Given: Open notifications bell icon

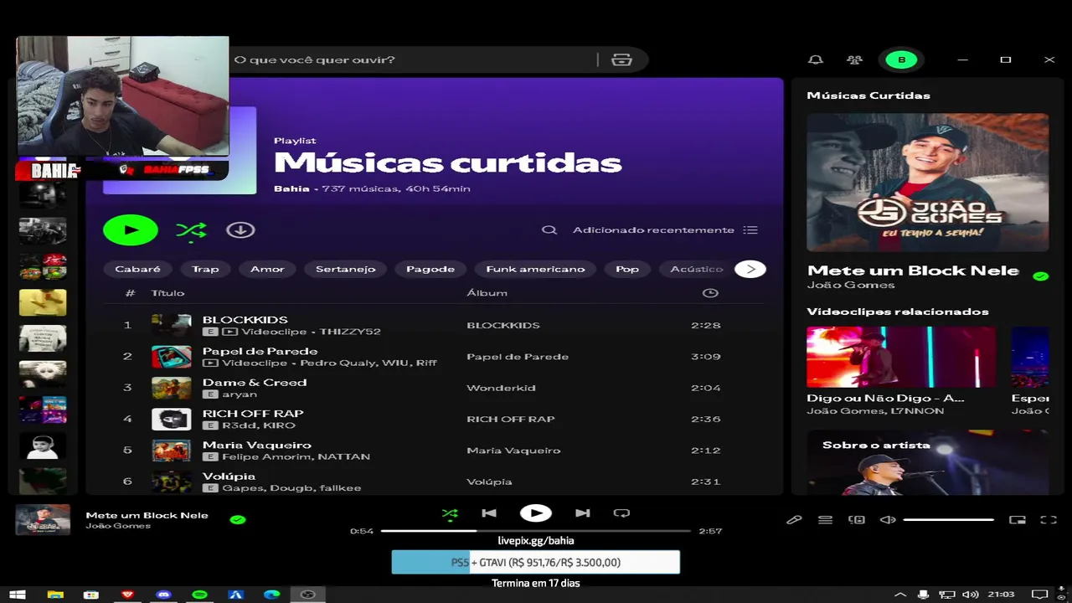Looking at the screenshot, I should click(815, 59).
